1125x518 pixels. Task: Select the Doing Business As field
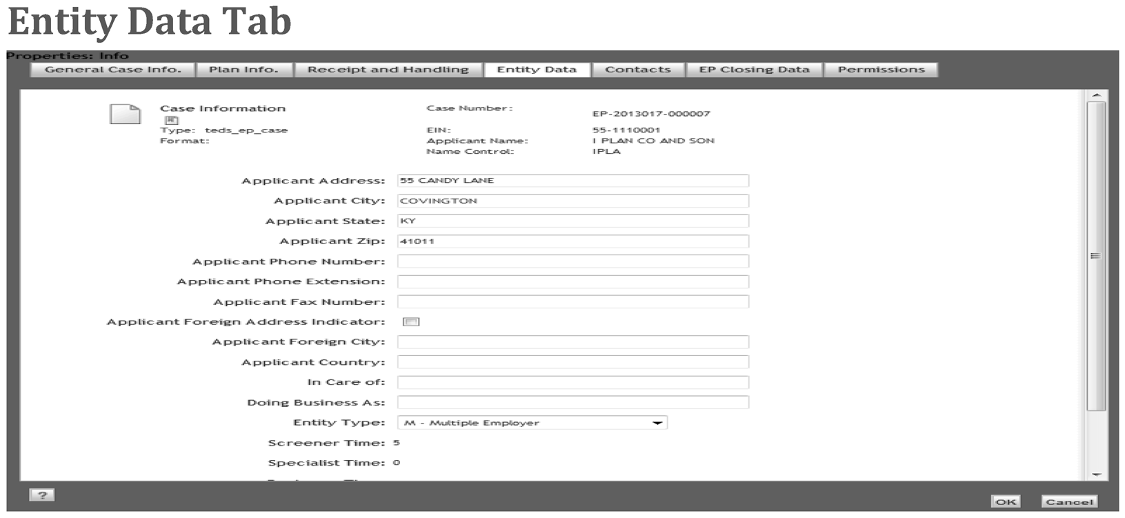[x=573, y=403]
